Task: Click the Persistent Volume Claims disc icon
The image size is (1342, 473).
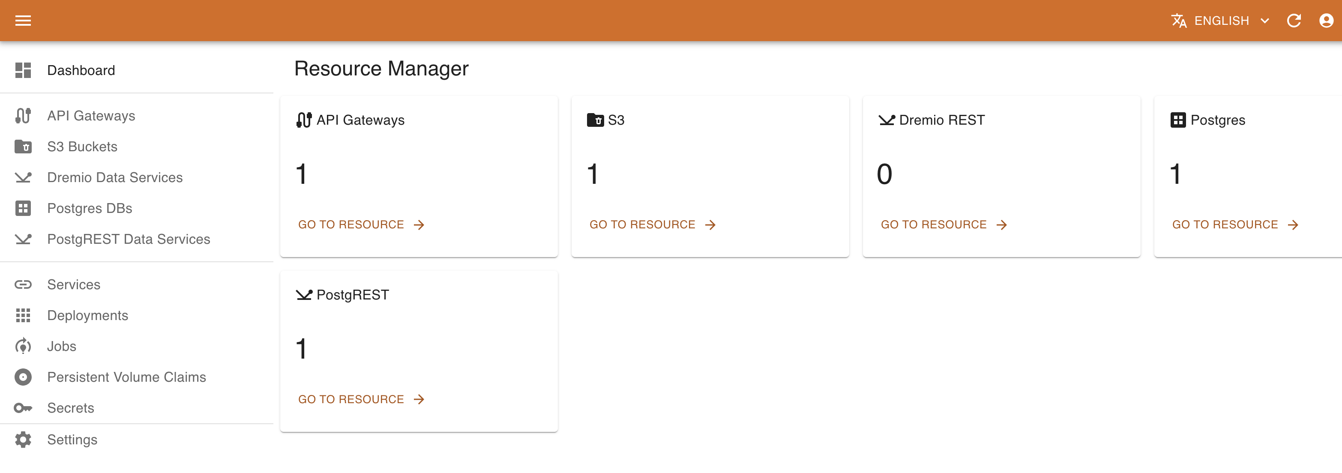Action: pyautogui.click(x=23, y=377)
